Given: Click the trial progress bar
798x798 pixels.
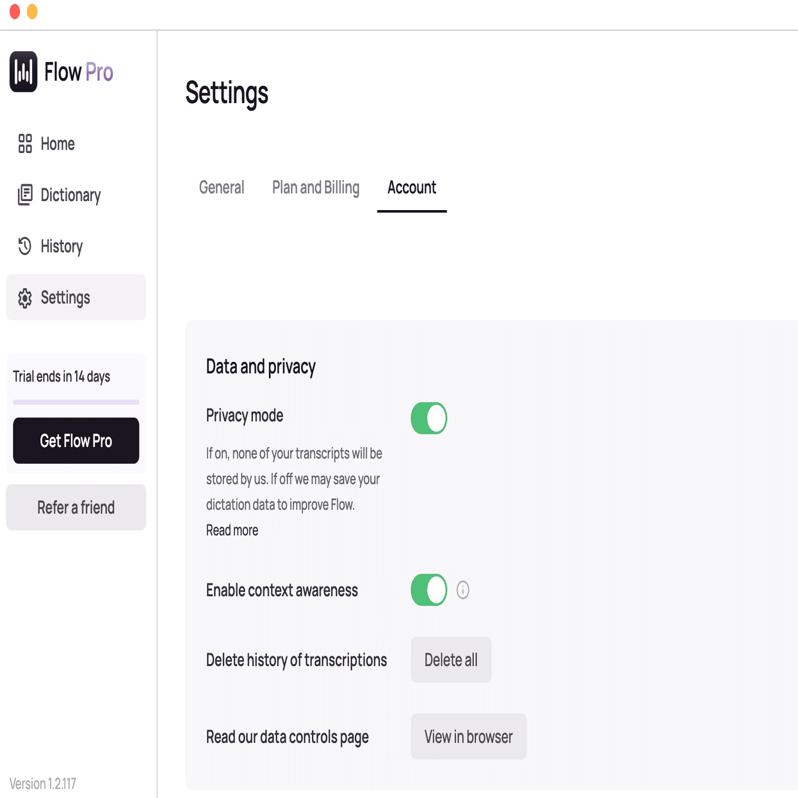Looking at the screenshot, I should (76, 402).
